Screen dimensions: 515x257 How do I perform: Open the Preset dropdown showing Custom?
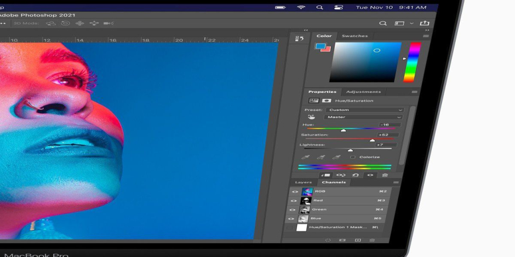point(365,110)
